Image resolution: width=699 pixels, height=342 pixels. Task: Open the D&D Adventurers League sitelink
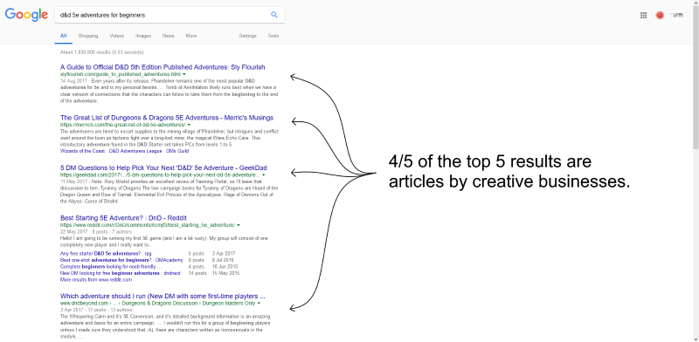click(x=135, y=151)
